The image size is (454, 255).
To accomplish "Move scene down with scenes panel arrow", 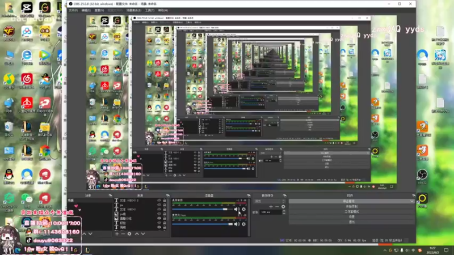I will coord(90,233).
